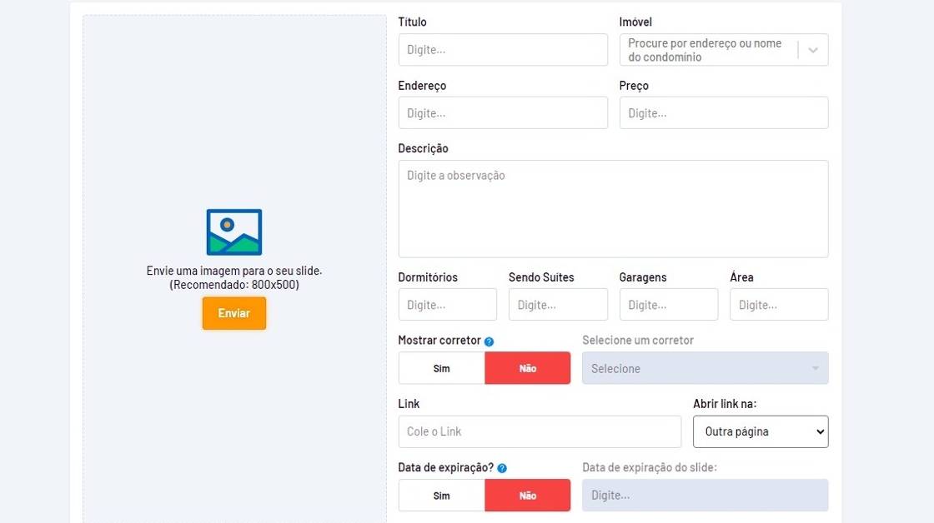Open the Abrir link na dropdown

click(761, 431)
